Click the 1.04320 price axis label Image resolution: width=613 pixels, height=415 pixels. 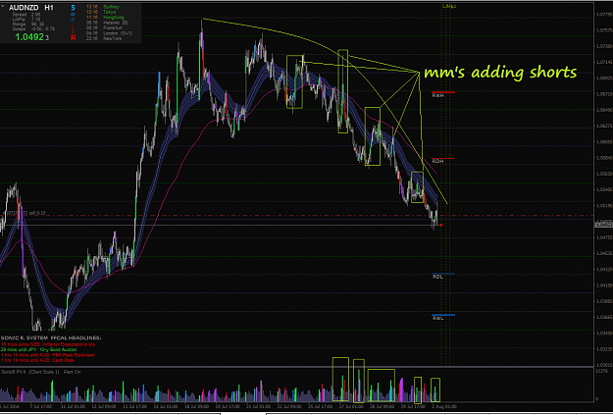point(604,270)
